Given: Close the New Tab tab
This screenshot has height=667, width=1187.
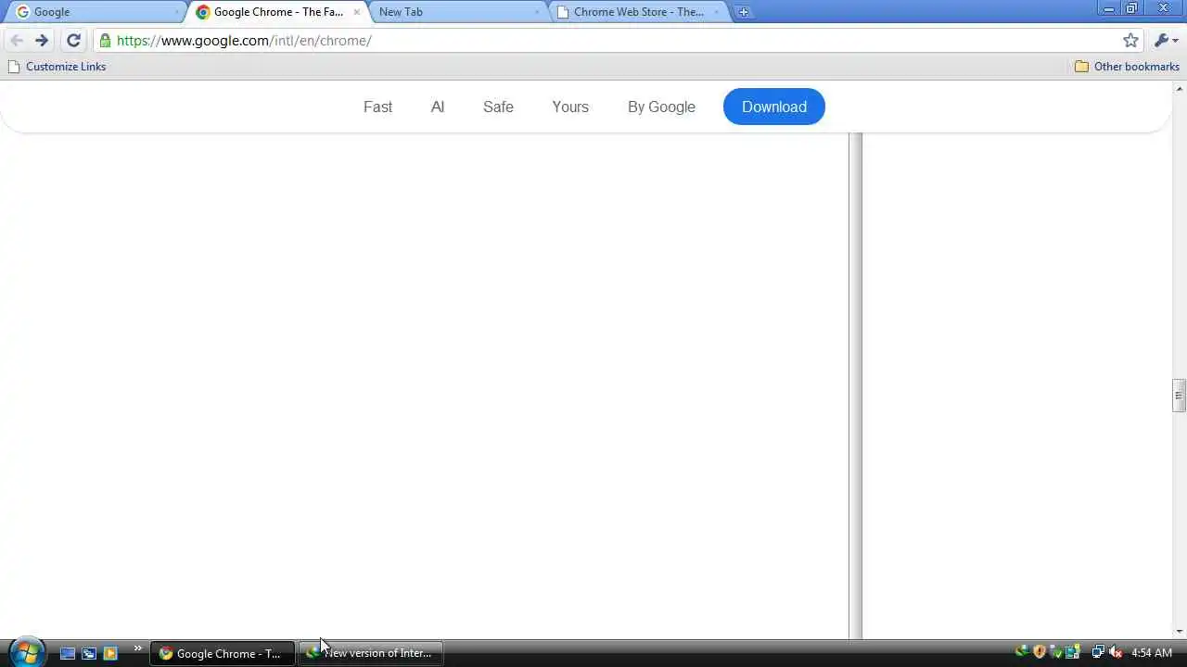Looking at the screenshot, I should tap(536, 12).
